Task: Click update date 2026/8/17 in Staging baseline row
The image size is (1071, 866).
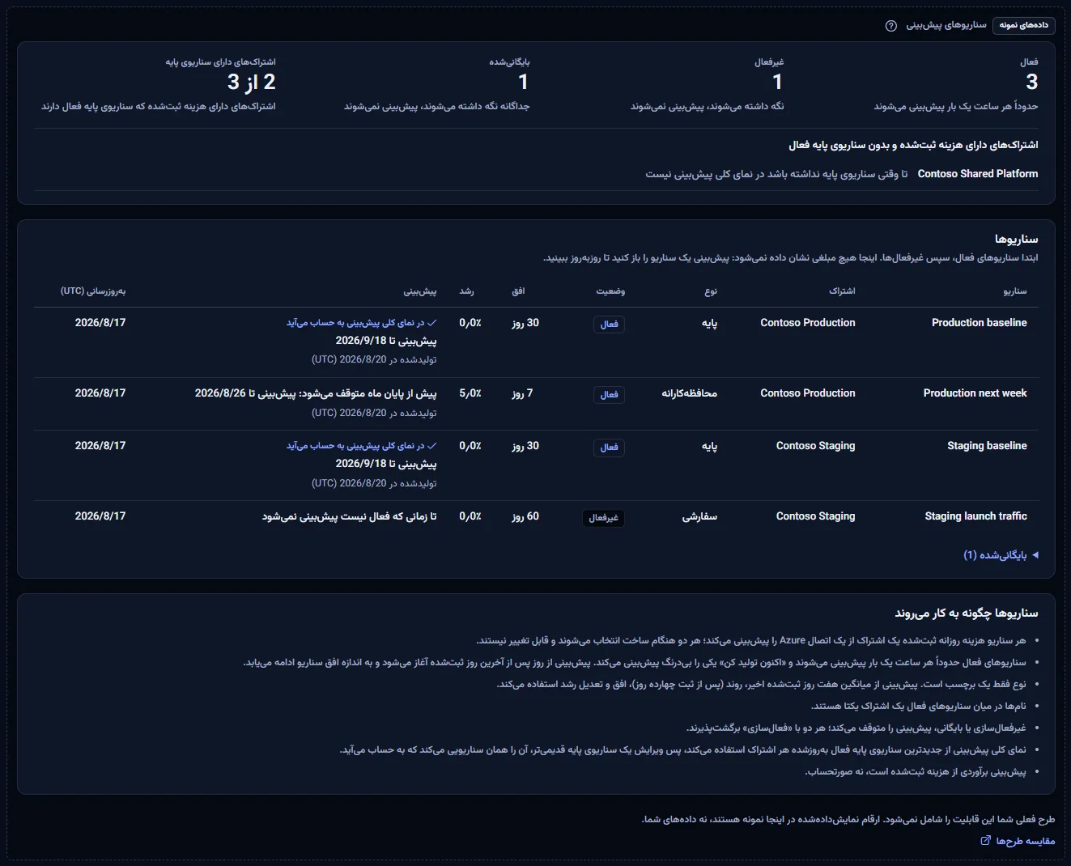Action: [x=100, y=446]
